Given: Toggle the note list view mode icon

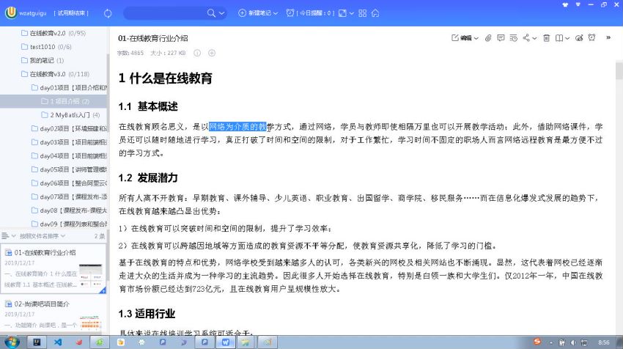Looking at the screenshot, I should click(x=7, y=236).
